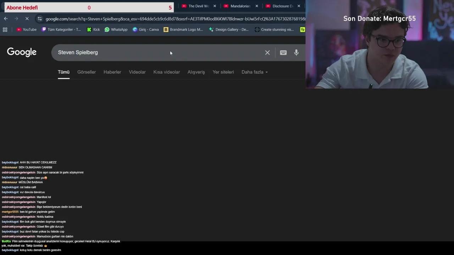The height and width of the screenshot is (255, 454).
Task: Go back with the browser back arrow
Action: (x=6, y=19)
